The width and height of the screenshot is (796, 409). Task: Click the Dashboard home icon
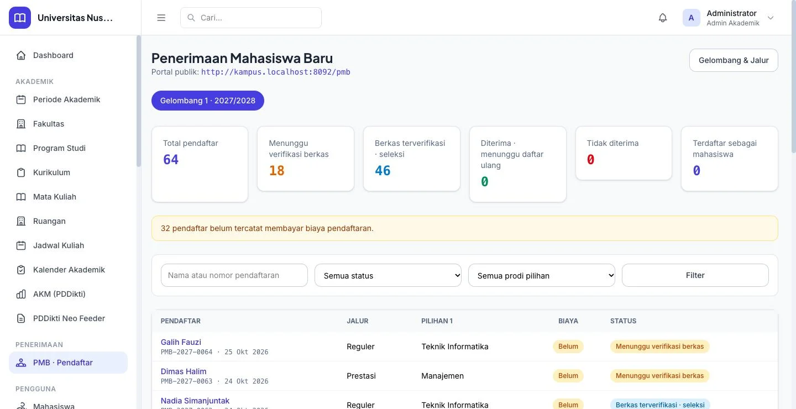(21, 55)
